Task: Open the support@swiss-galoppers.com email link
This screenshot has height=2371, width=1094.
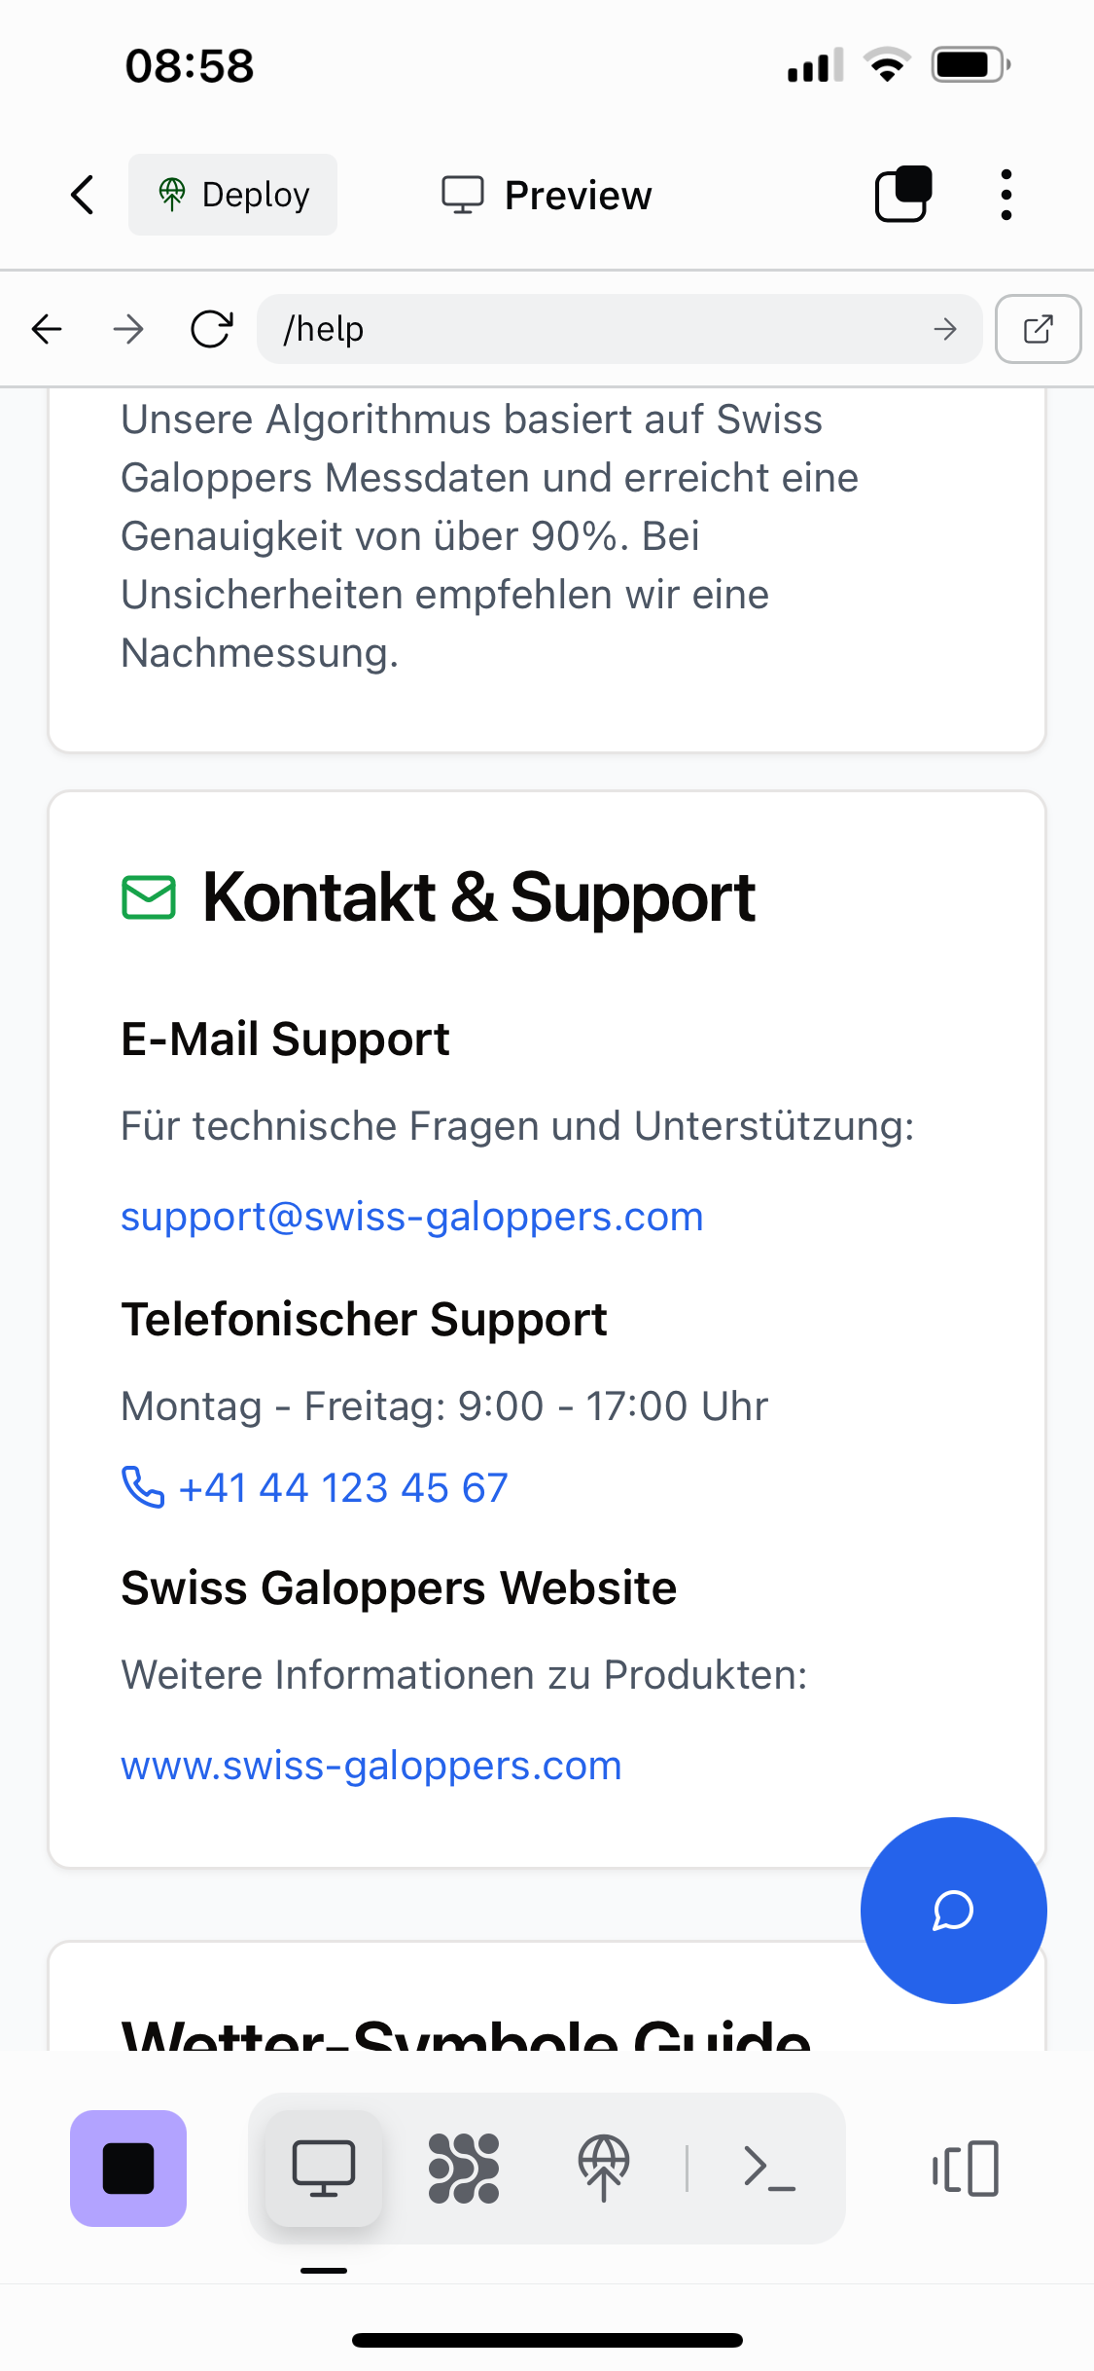Action: [411, 1217]
